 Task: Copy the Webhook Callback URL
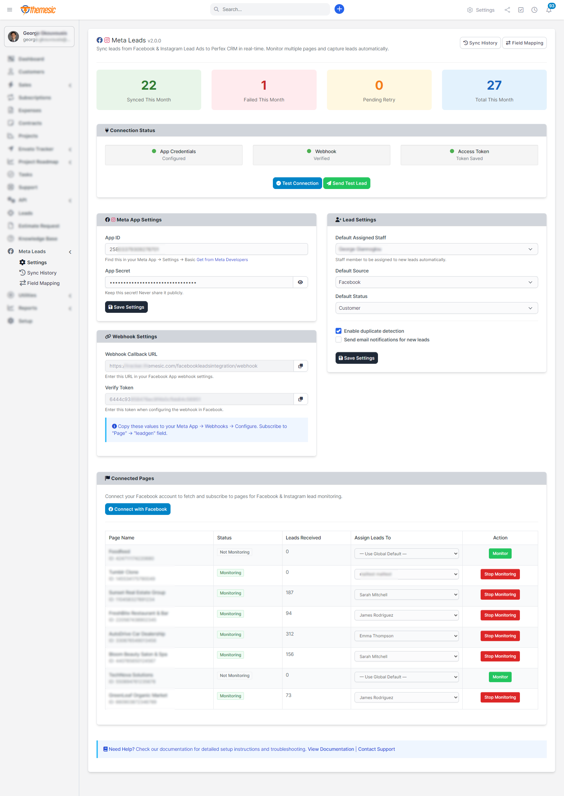300,366
